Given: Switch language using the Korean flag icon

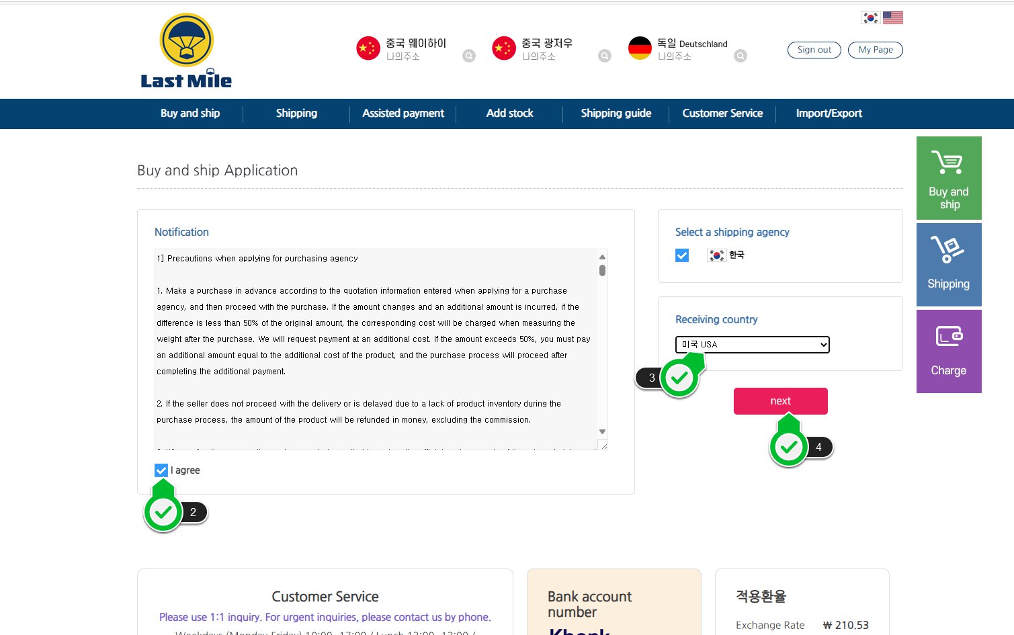Looking at the screenshot, I should click(870, 18).
